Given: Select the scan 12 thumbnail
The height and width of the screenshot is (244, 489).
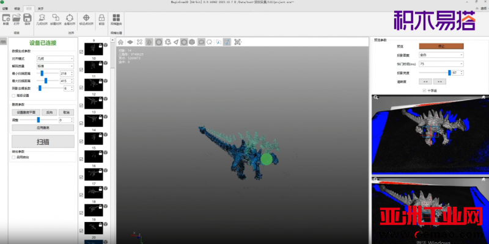Looking at the screenshot, I should coord(94,103).
